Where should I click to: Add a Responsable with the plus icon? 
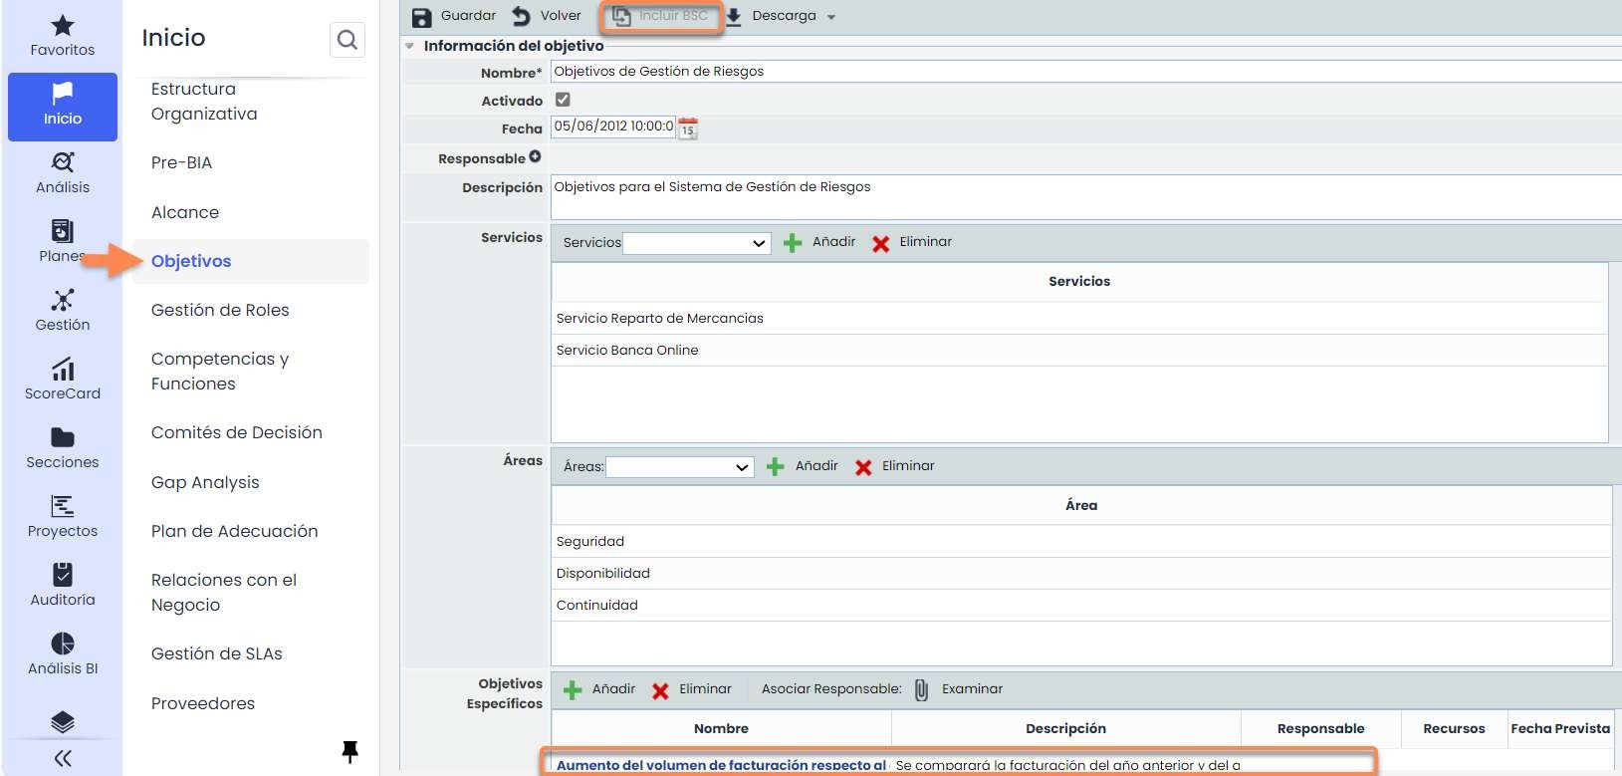point(535,157)
